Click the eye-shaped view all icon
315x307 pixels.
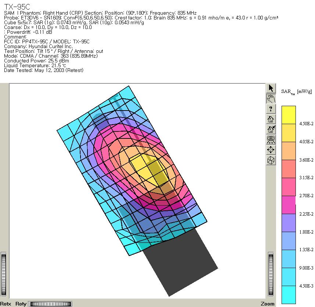click(271, 140)
